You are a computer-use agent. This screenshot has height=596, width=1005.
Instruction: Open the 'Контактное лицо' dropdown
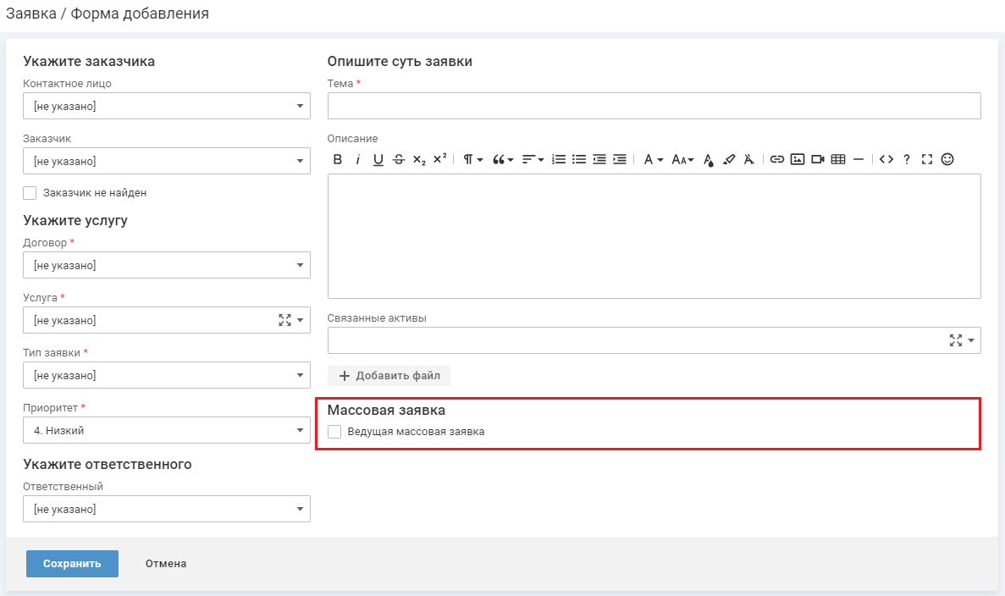[166, 107]
